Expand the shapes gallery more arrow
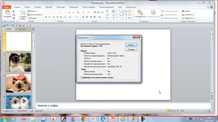The height and width of the screenshot is (122, 218). (133, 18)
